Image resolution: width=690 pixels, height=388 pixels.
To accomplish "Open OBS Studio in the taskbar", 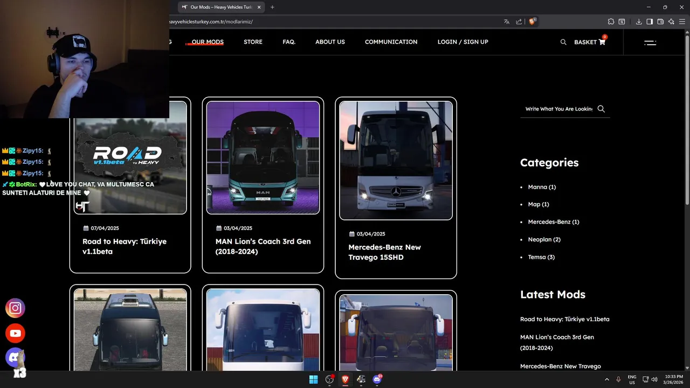I will click(329, 379).
